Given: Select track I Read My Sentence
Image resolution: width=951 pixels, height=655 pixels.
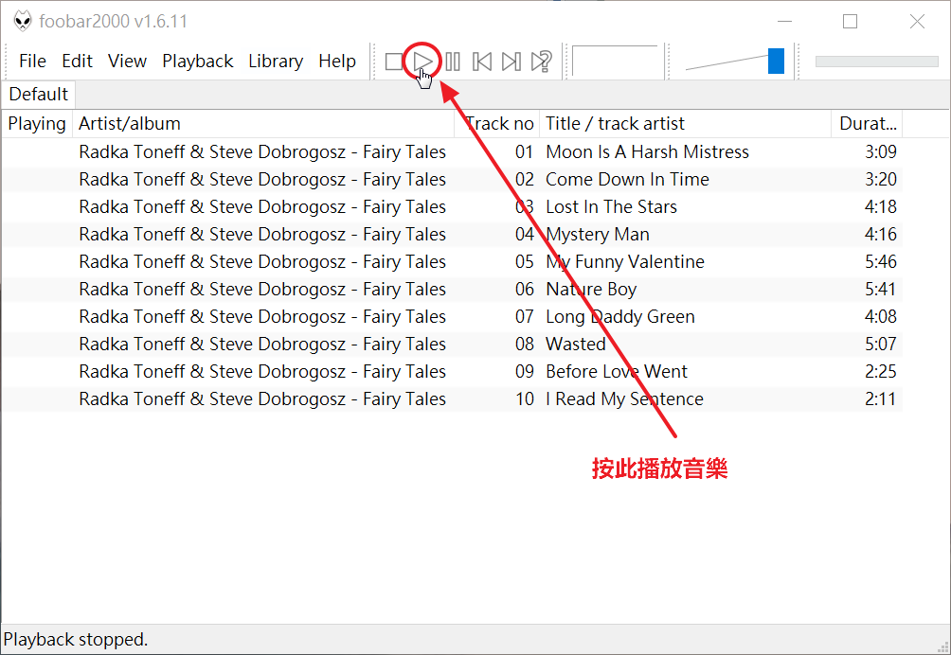Looking at the screenshot, I should (x=625, y=398).
